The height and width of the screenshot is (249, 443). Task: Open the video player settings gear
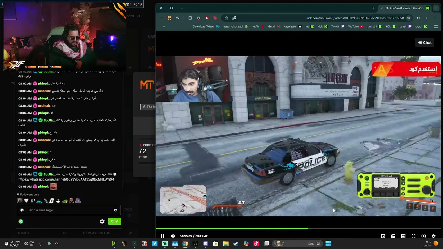[434, 236]
